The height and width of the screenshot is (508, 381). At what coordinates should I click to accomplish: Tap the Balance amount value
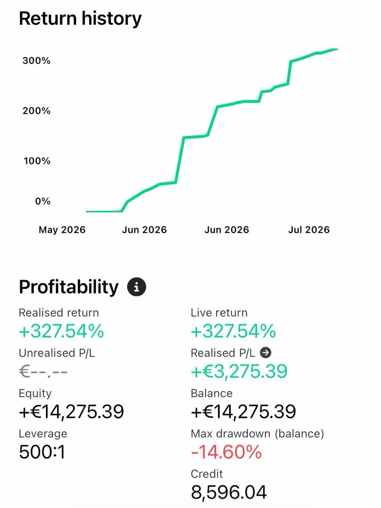(x=243, y=412)
